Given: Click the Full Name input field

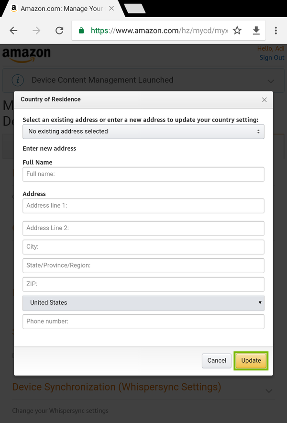Looking at the screenshot, I should click(143, 174).
